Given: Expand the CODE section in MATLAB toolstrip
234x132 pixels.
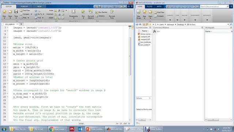Looking at the screenshot, I should pos(177,20).
